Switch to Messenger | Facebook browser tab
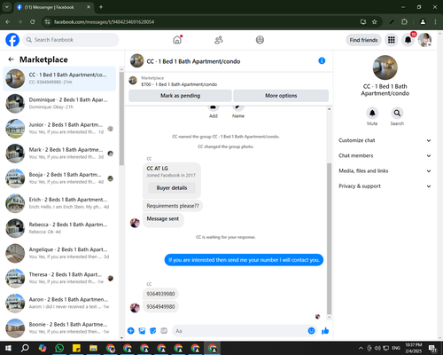 pos(54,7)
